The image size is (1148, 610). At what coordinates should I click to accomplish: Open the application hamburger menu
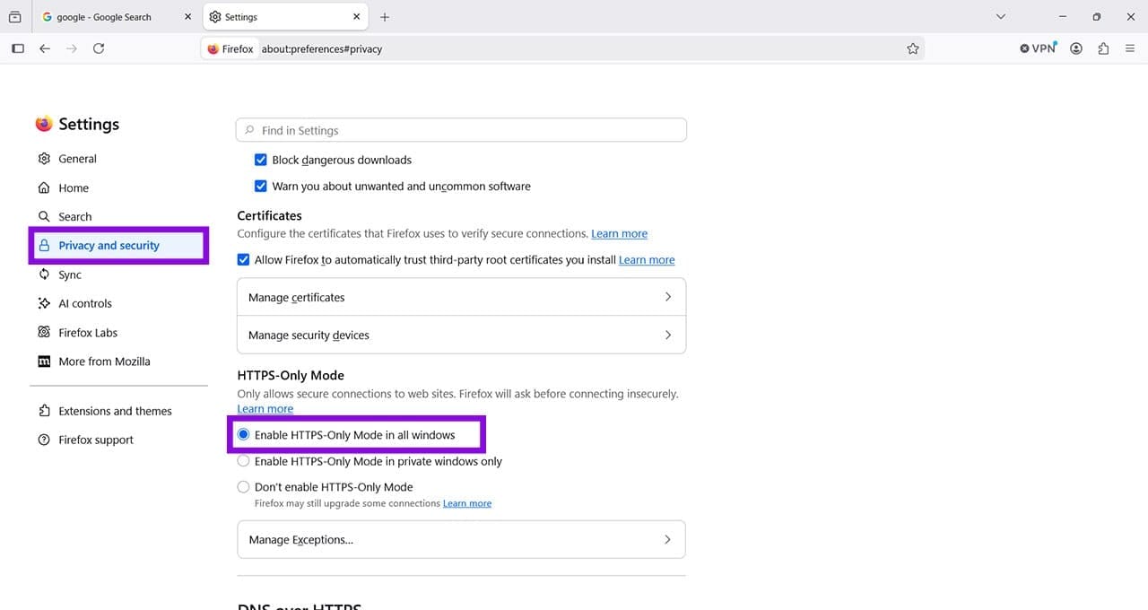[1130, 48]
